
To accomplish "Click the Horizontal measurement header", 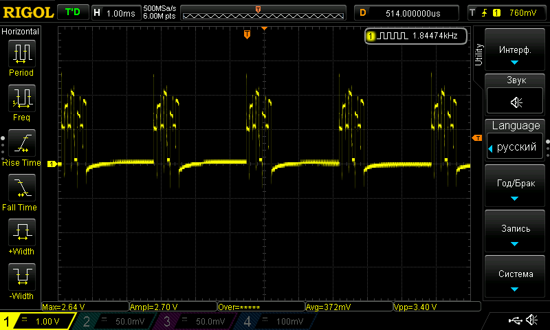I will (x=21, y=32).
